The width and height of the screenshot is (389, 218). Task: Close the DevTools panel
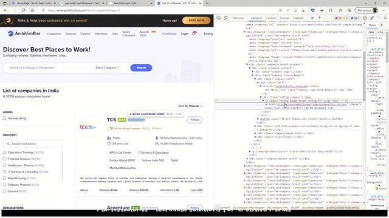click(385, 18)
